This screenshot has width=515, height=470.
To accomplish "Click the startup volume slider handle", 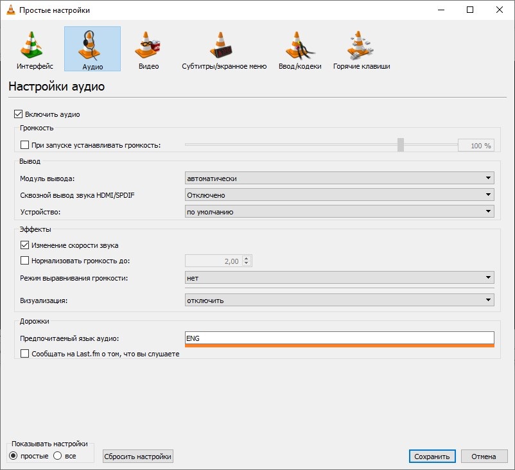I will coord(400,145).
